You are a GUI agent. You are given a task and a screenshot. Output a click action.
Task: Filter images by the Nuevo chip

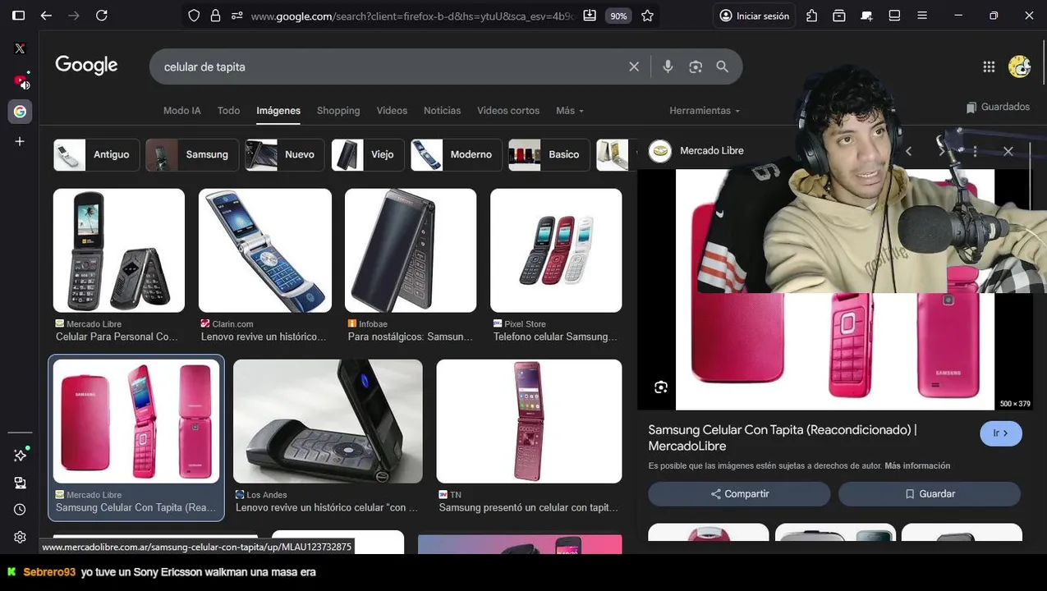click(x=285, y=154)
